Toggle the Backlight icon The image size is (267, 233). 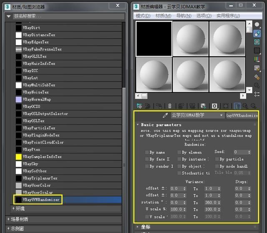coord(257,33)
